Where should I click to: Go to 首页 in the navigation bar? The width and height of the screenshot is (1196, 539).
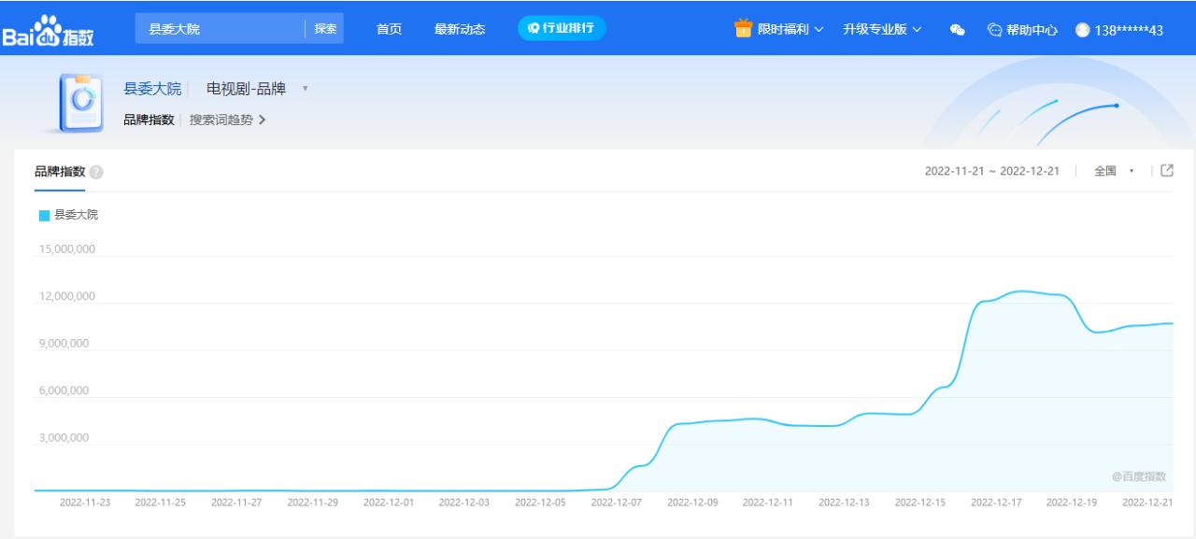(388, 29)
